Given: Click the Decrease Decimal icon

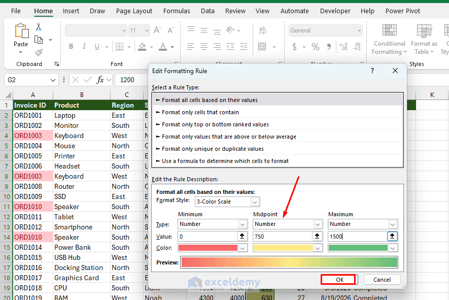Looking at the screenshot, I should pyautogui.click(x=357, y=46).
